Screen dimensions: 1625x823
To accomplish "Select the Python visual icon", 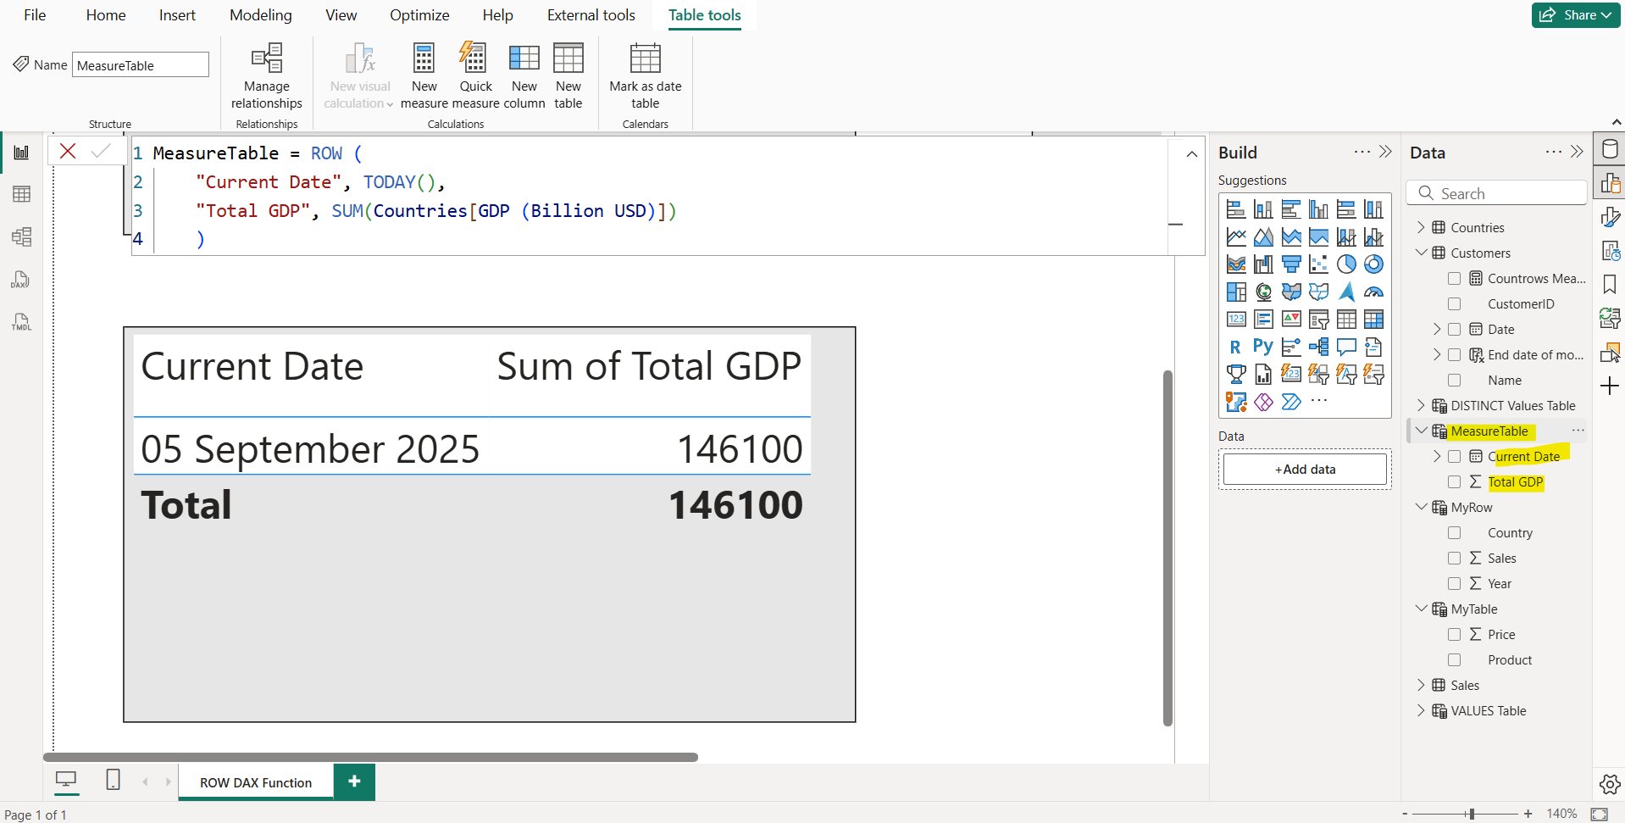I will pos(1262,346).
